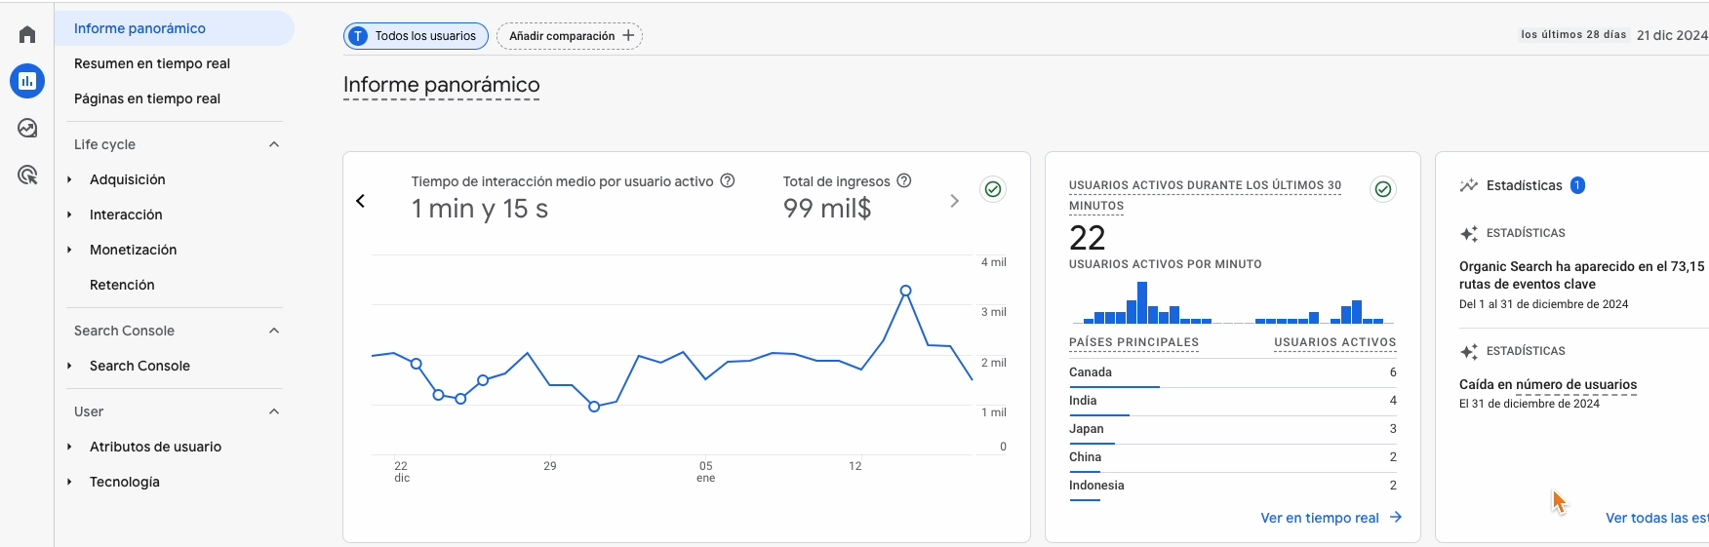Image resolution: width=1709 pixels, height=547 pixels.
Task: Open Páginas en tiempo real report
Action: [x=147, y=98]
